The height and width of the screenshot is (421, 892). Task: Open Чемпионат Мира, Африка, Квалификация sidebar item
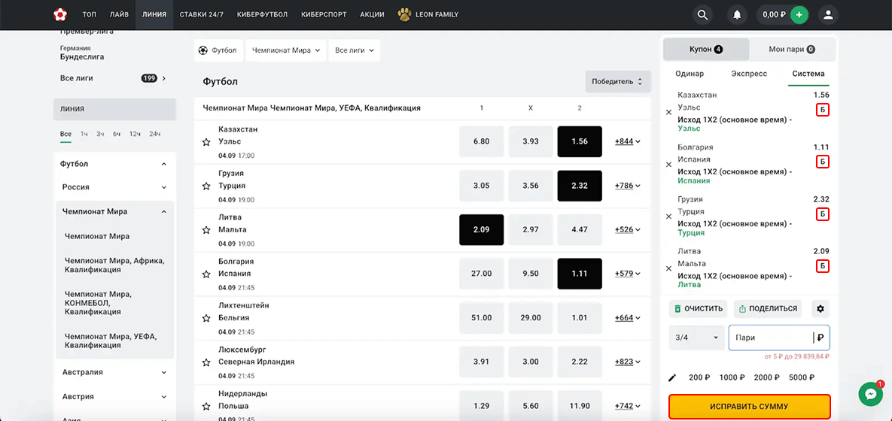(x=115, y=265)
